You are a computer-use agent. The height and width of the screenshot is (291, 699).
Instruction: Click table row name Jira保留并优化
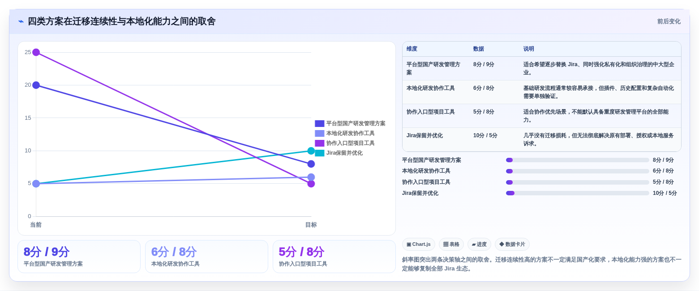425,135
